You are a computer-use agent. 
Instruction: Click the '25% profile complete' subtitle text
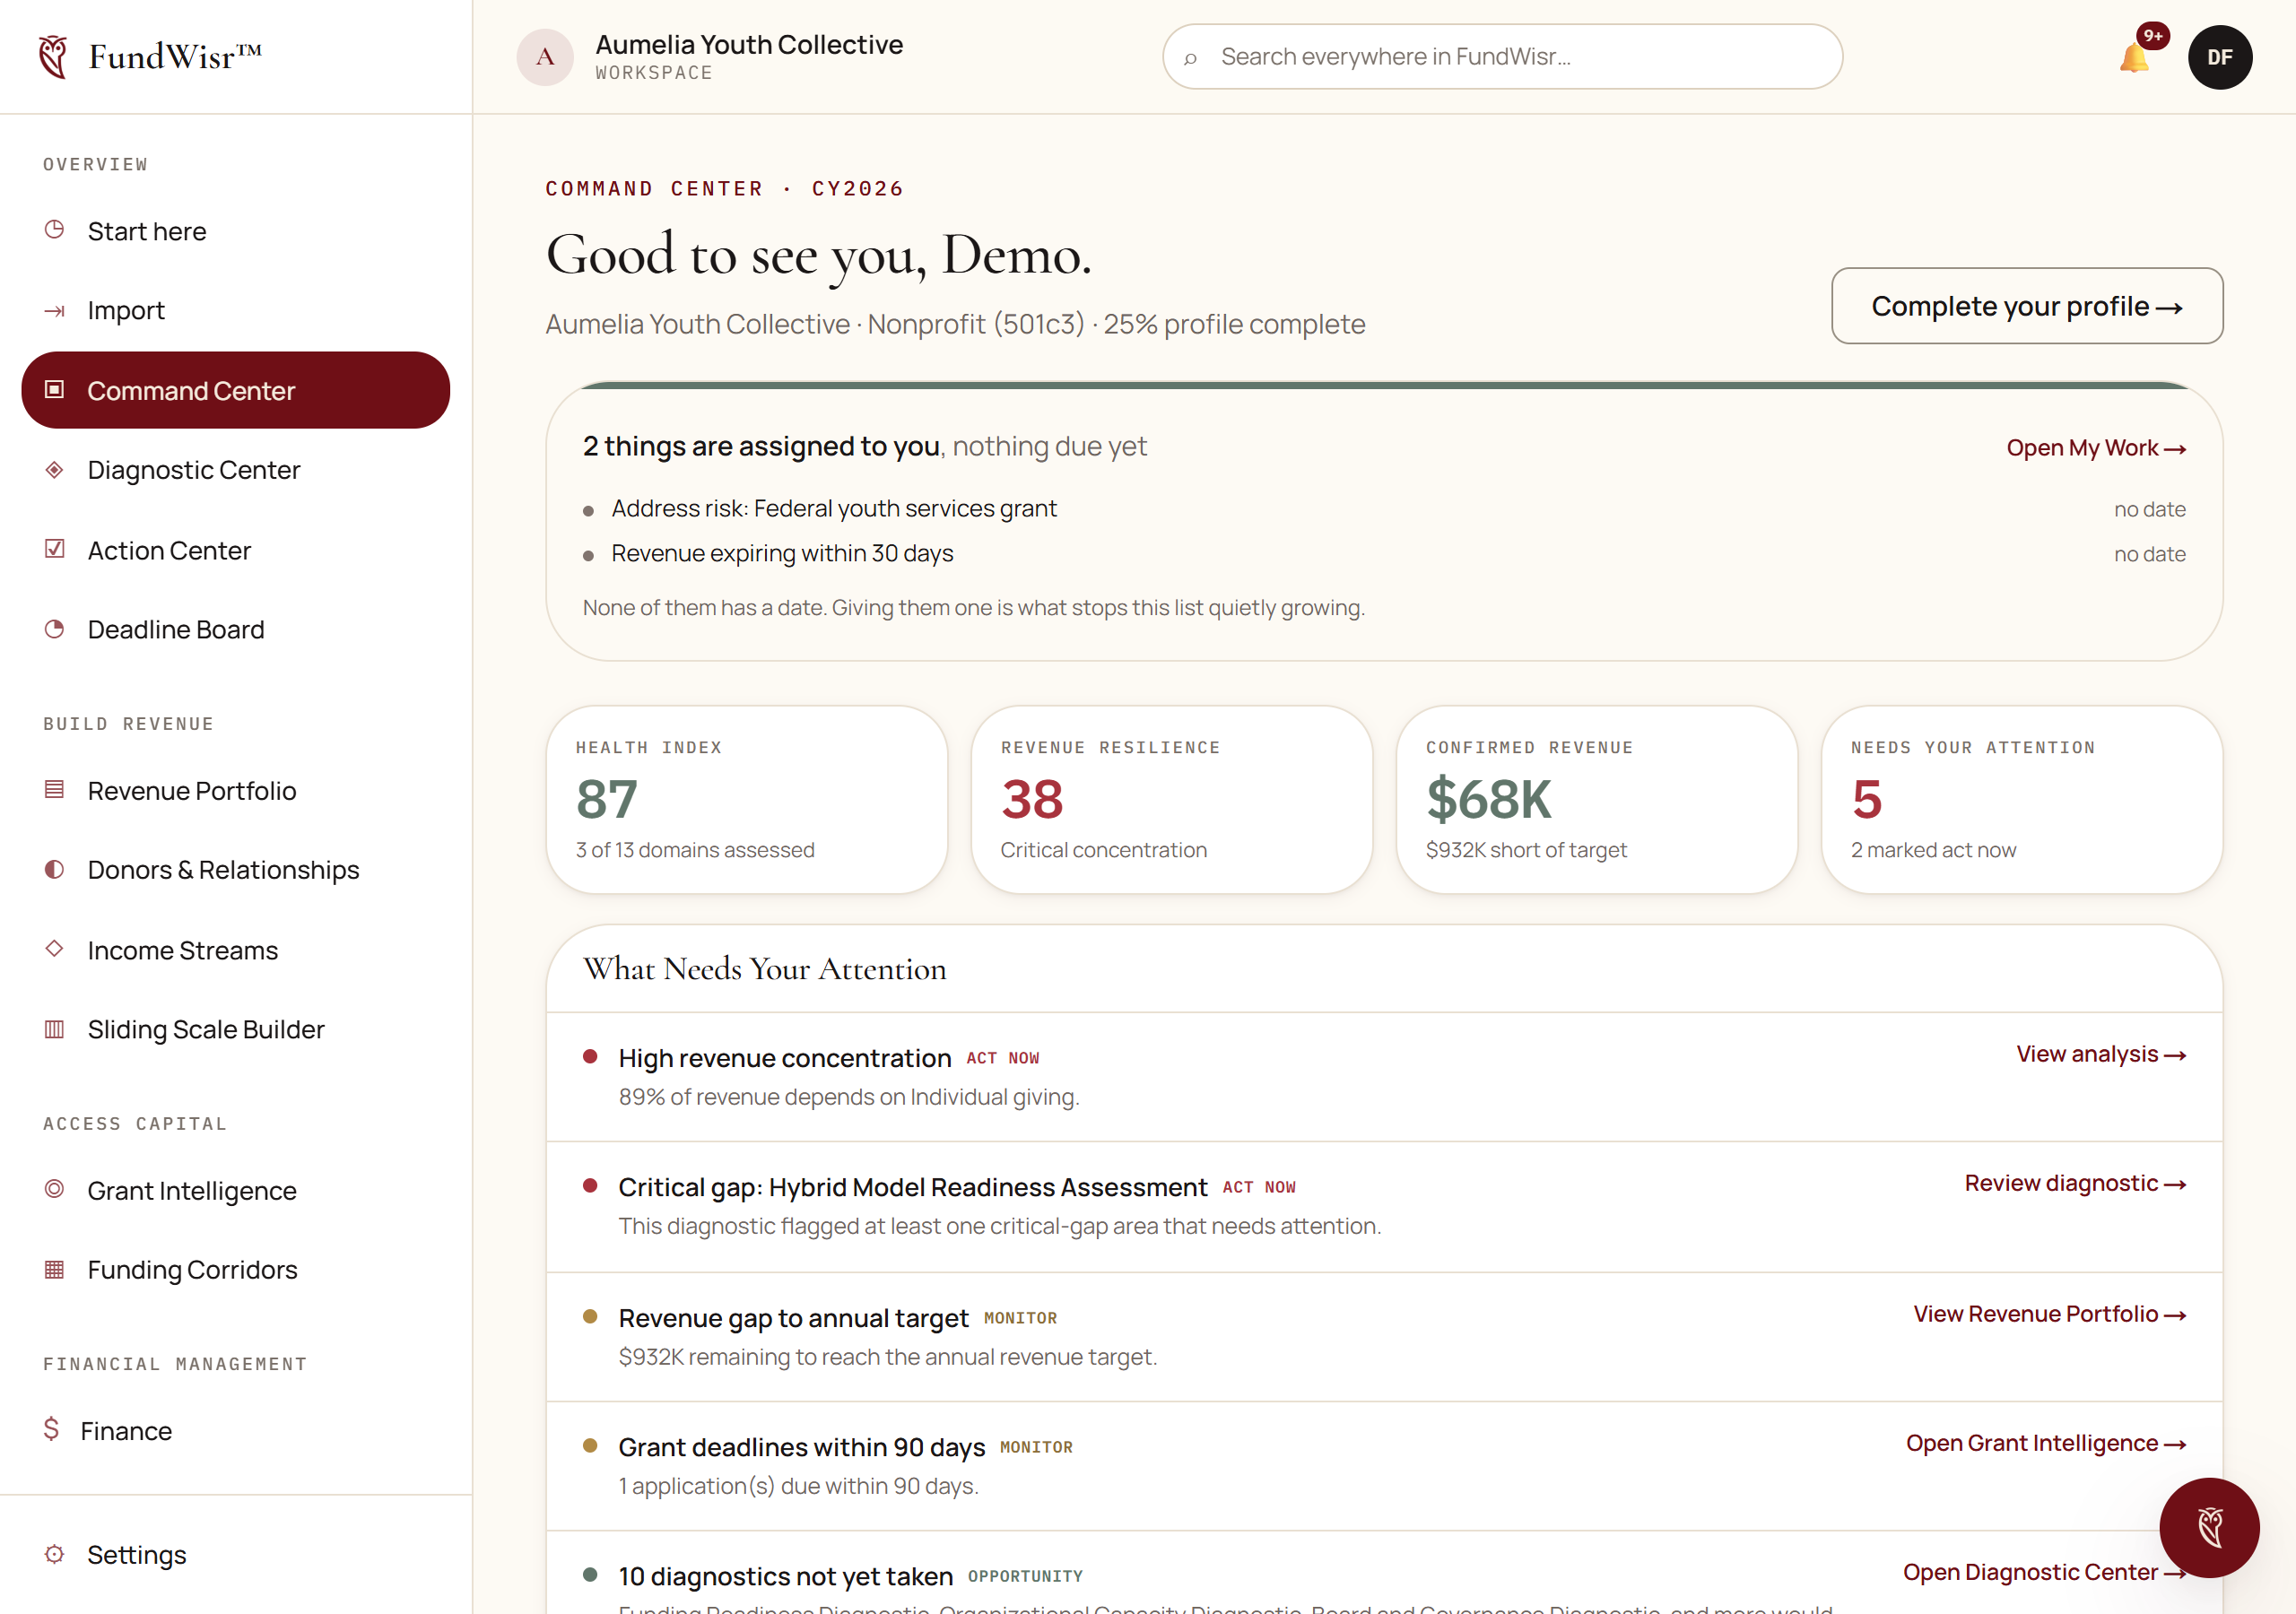(1234, 324)
